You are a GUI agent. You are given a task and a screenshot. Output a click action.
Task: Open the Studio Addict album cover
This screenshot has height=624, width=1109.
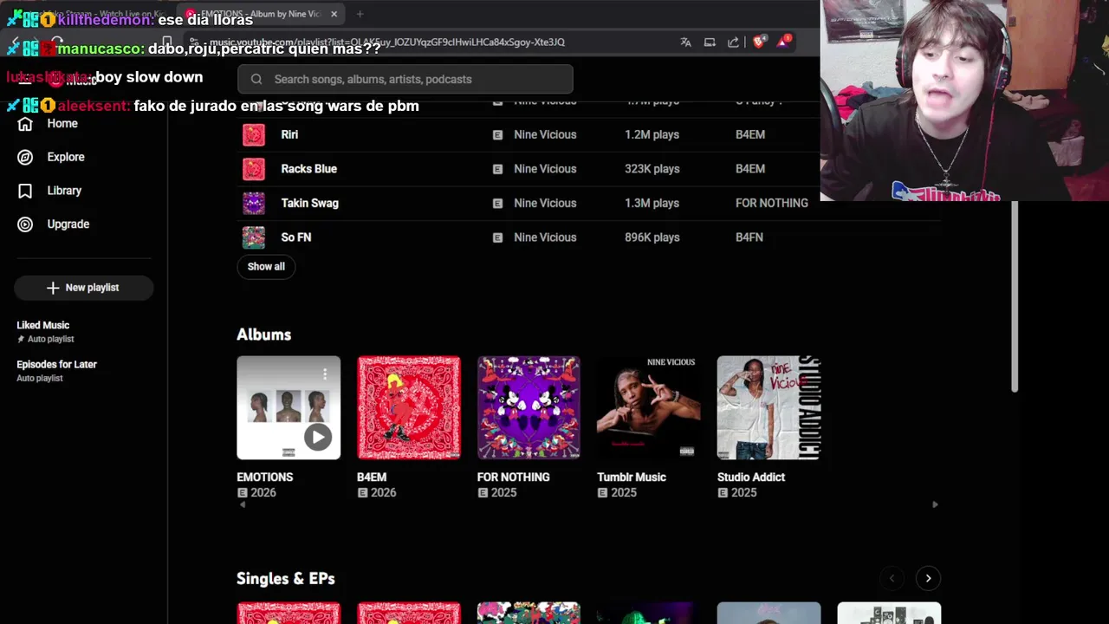coord(769,407)
